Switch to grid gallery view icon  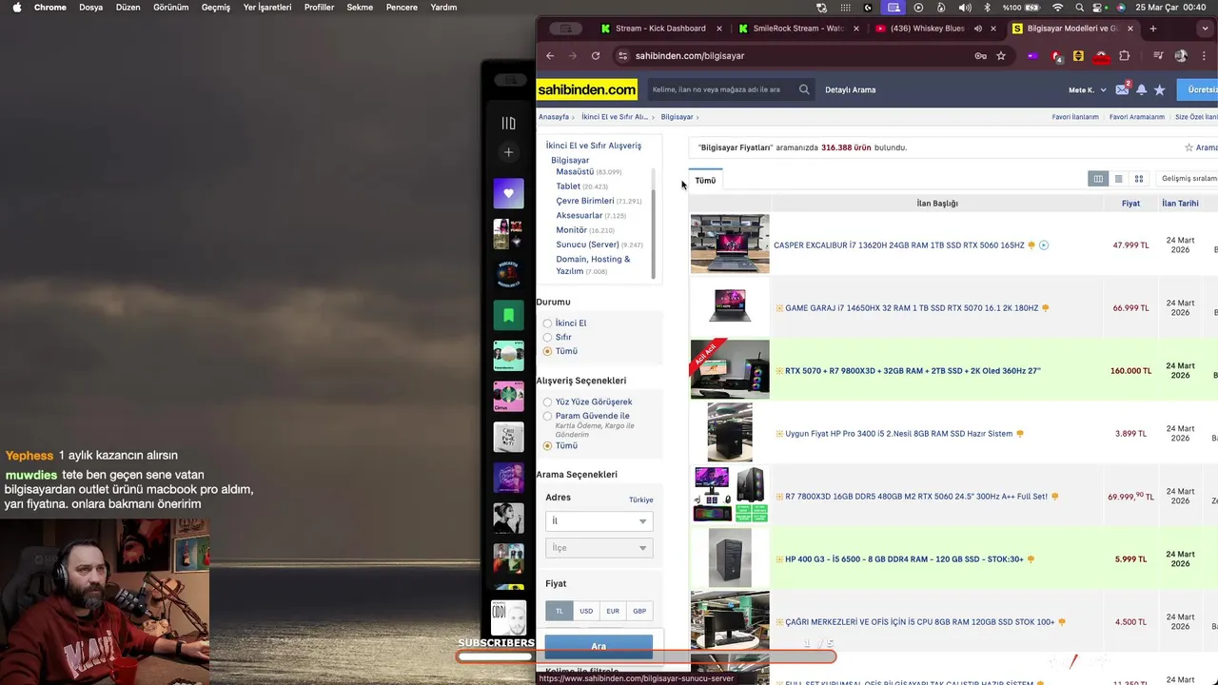pyautogui.click(x=1138, y=179)
